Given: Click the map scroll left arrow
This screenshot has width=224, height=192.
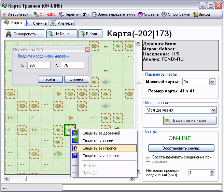Looking at the screenshot, I should (x=7, y=179).
